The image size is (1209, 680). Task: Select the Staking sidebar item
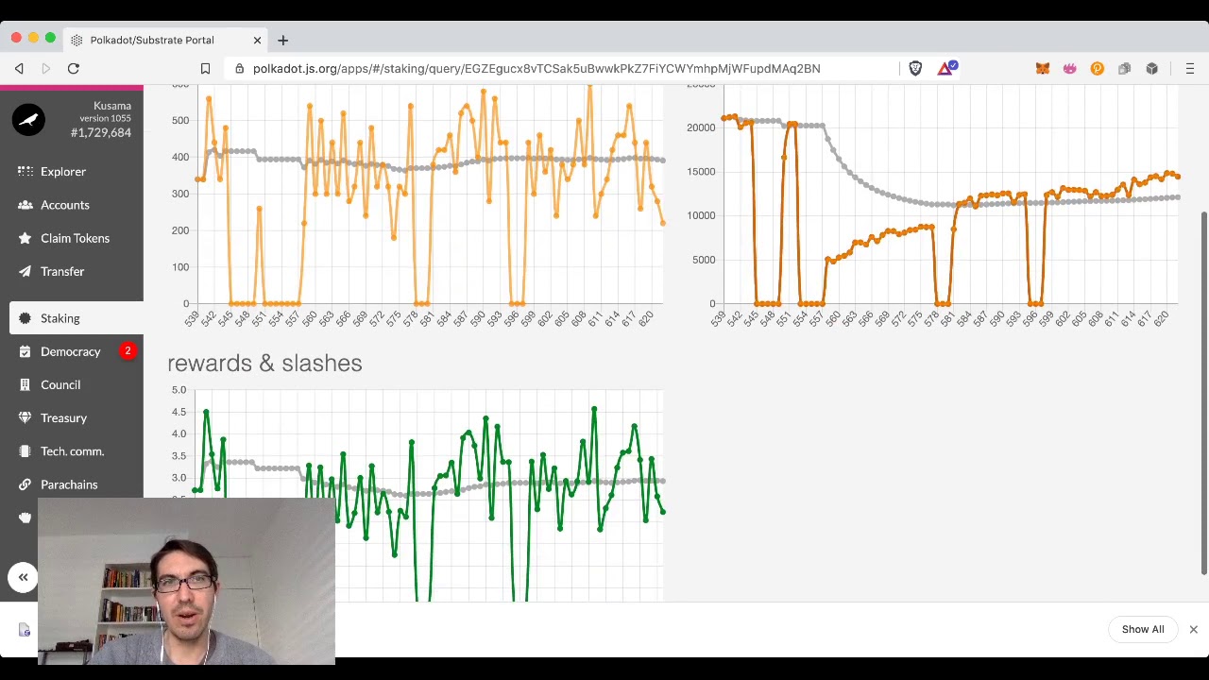coord(77,318)
